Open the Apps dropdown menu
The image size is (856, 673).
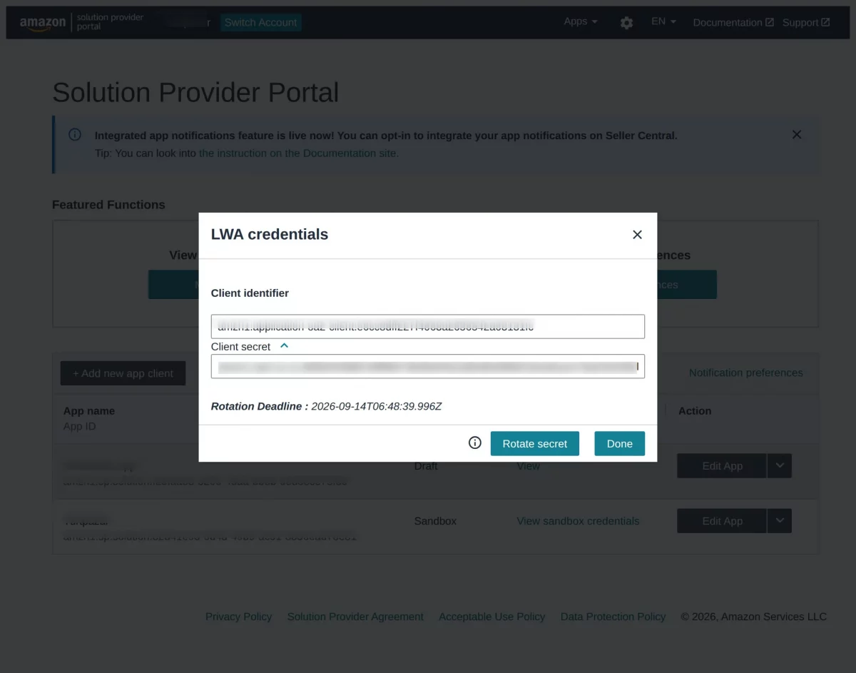tap(581, 21)
